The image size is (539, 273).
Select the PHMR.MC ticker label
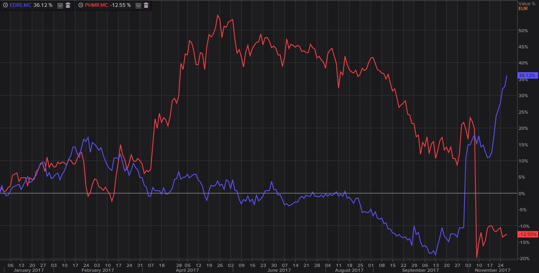[97, 5]
